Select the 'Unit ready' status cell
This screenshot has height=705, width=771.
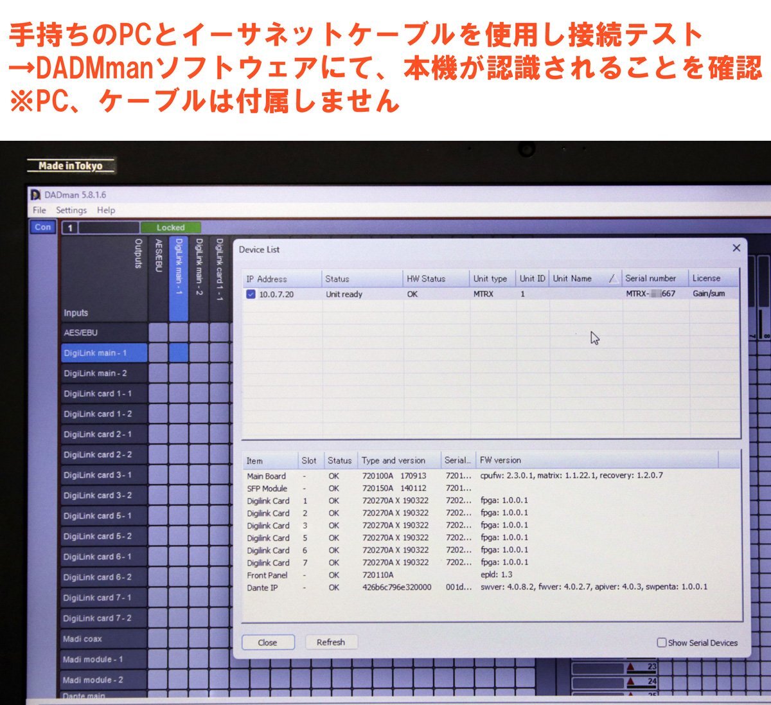tap(344, 294)
